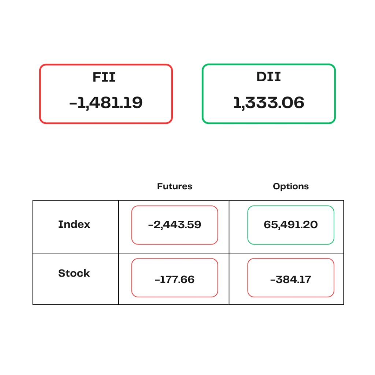The width and height of the screenshot is (375, 375).
Task: Click the Stock Options value -384.17
Action: 291,279
